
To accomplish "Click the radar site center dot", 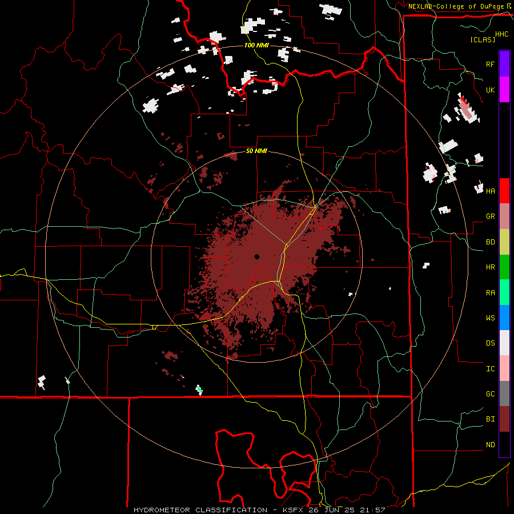I will (256, 256).
